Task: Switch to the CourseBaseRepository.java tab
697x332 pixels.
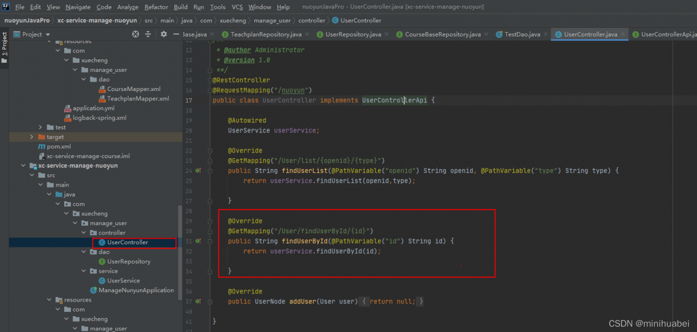Action: [x=442, y=34]
